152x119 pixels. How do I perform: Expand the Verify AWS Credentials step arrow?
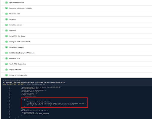pos(3,64)
